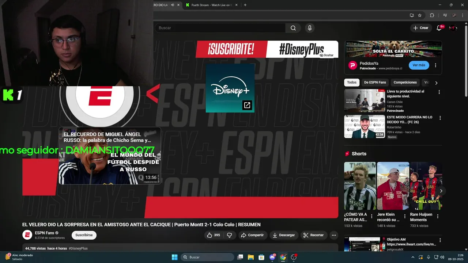
Task: Open the Disney+ end-screen card
Action: [230, 88]
